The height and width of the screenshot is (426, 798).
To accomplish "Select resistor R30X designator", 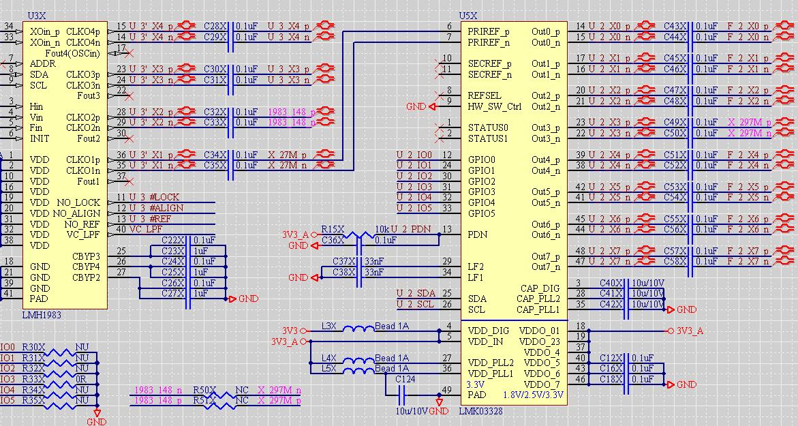I will (x=33, y=347).
